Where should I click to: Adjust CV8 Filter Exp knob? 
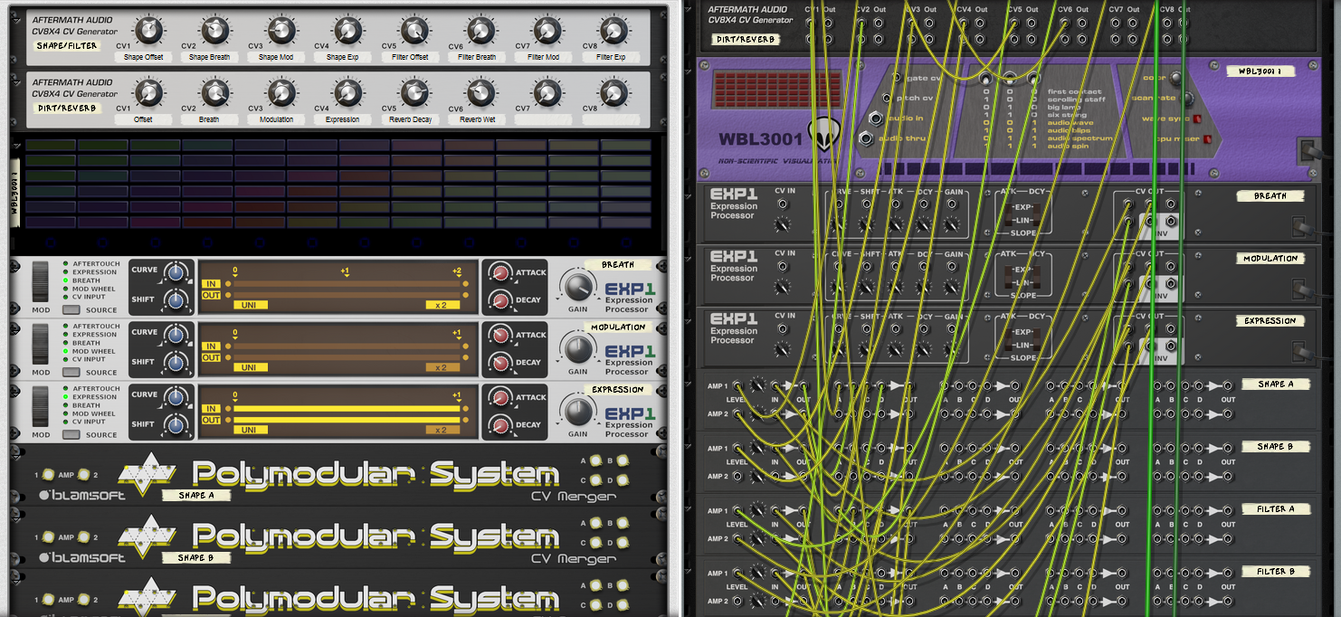tap(613, 31)
